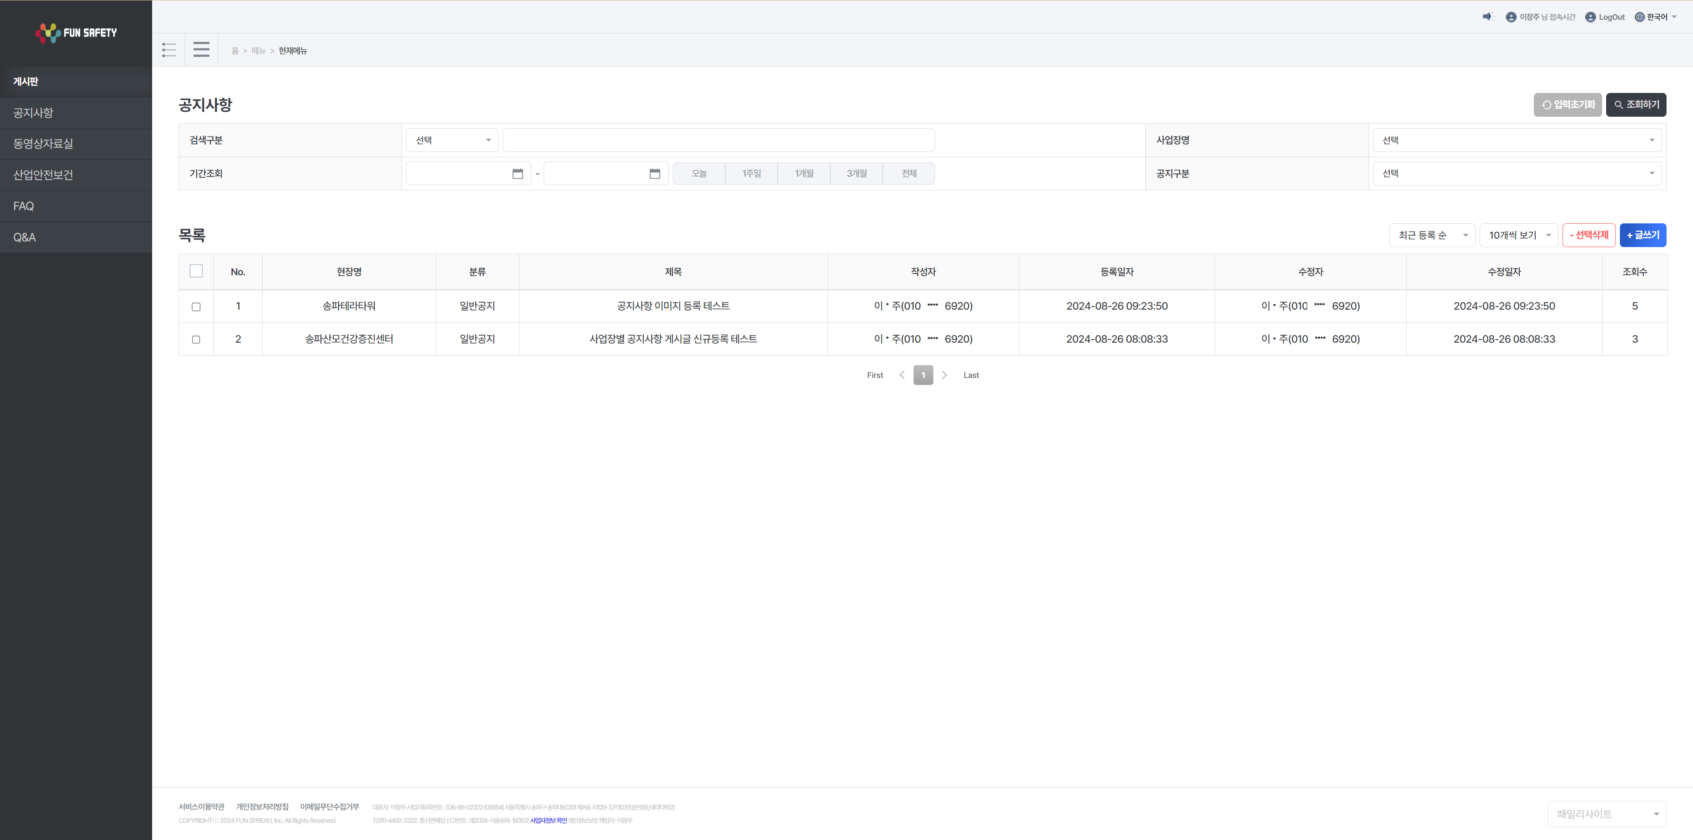Open the 검색구분 선택 dropdown

click(x=452, y=140)
